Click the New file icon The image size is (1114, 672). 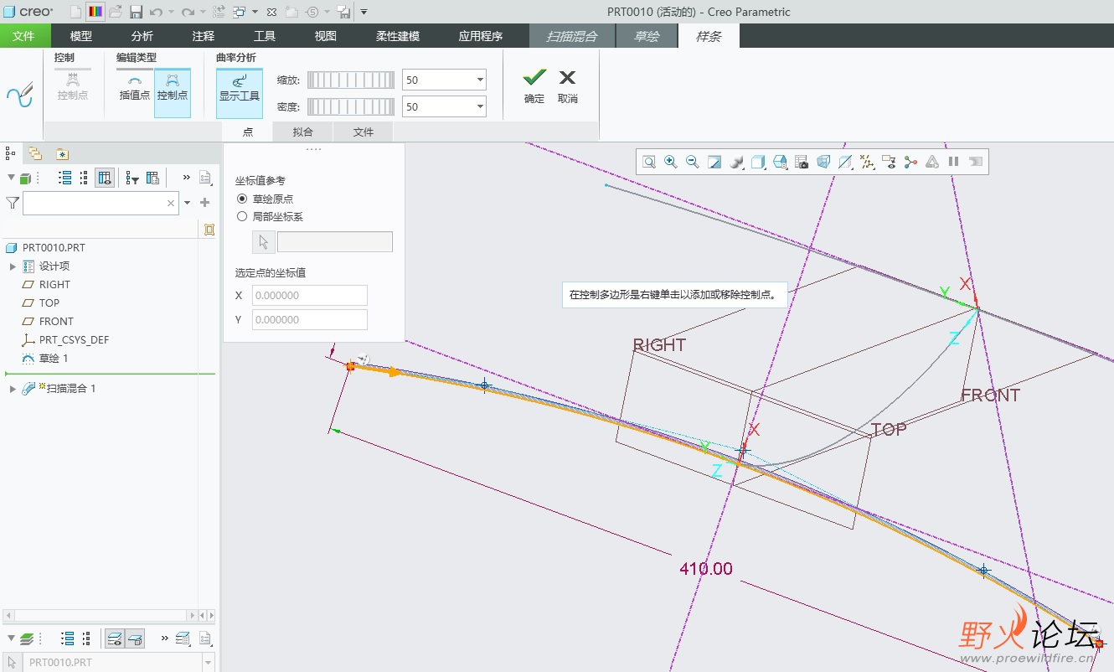pos(76,12)
